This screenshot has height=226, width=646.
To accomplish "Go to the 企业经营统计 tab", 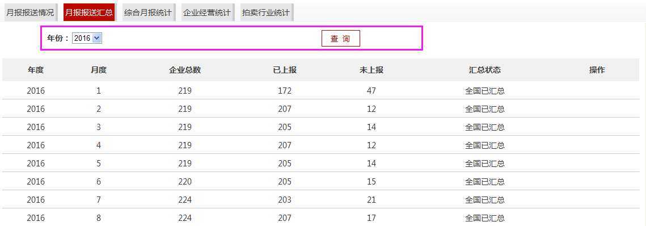I will click(x=207, y=12).
